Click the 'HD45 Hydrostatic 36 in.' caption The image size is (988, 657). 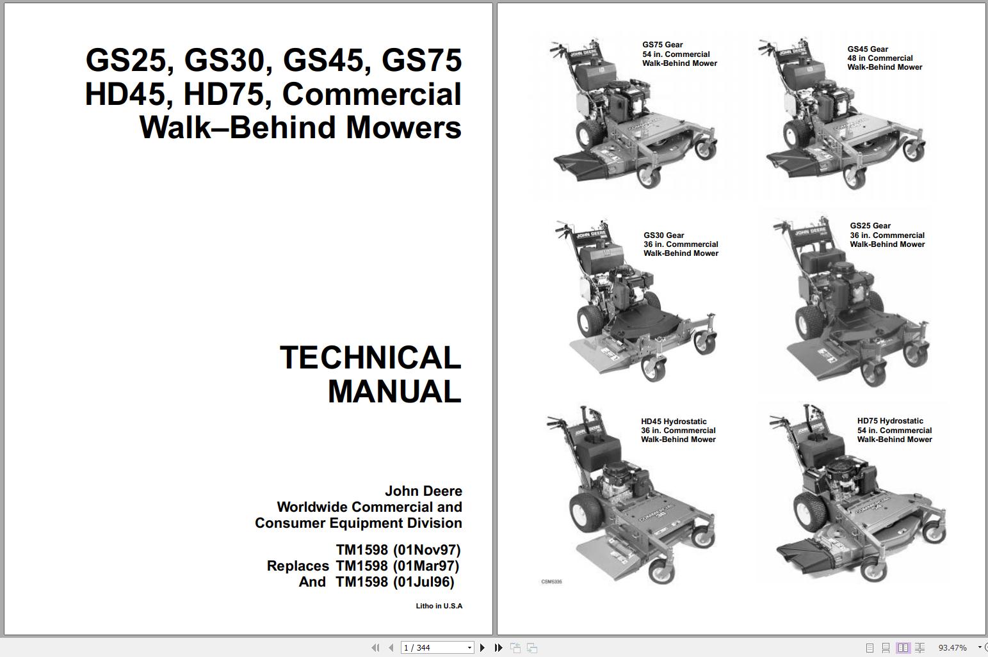pyautogui.click(x=678, y=431)
